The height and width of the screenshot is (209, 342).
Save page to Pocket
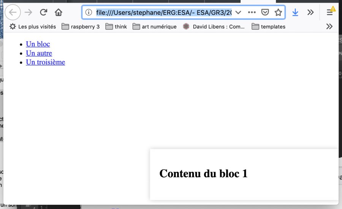pyautogui.click(x=265, y=12)
